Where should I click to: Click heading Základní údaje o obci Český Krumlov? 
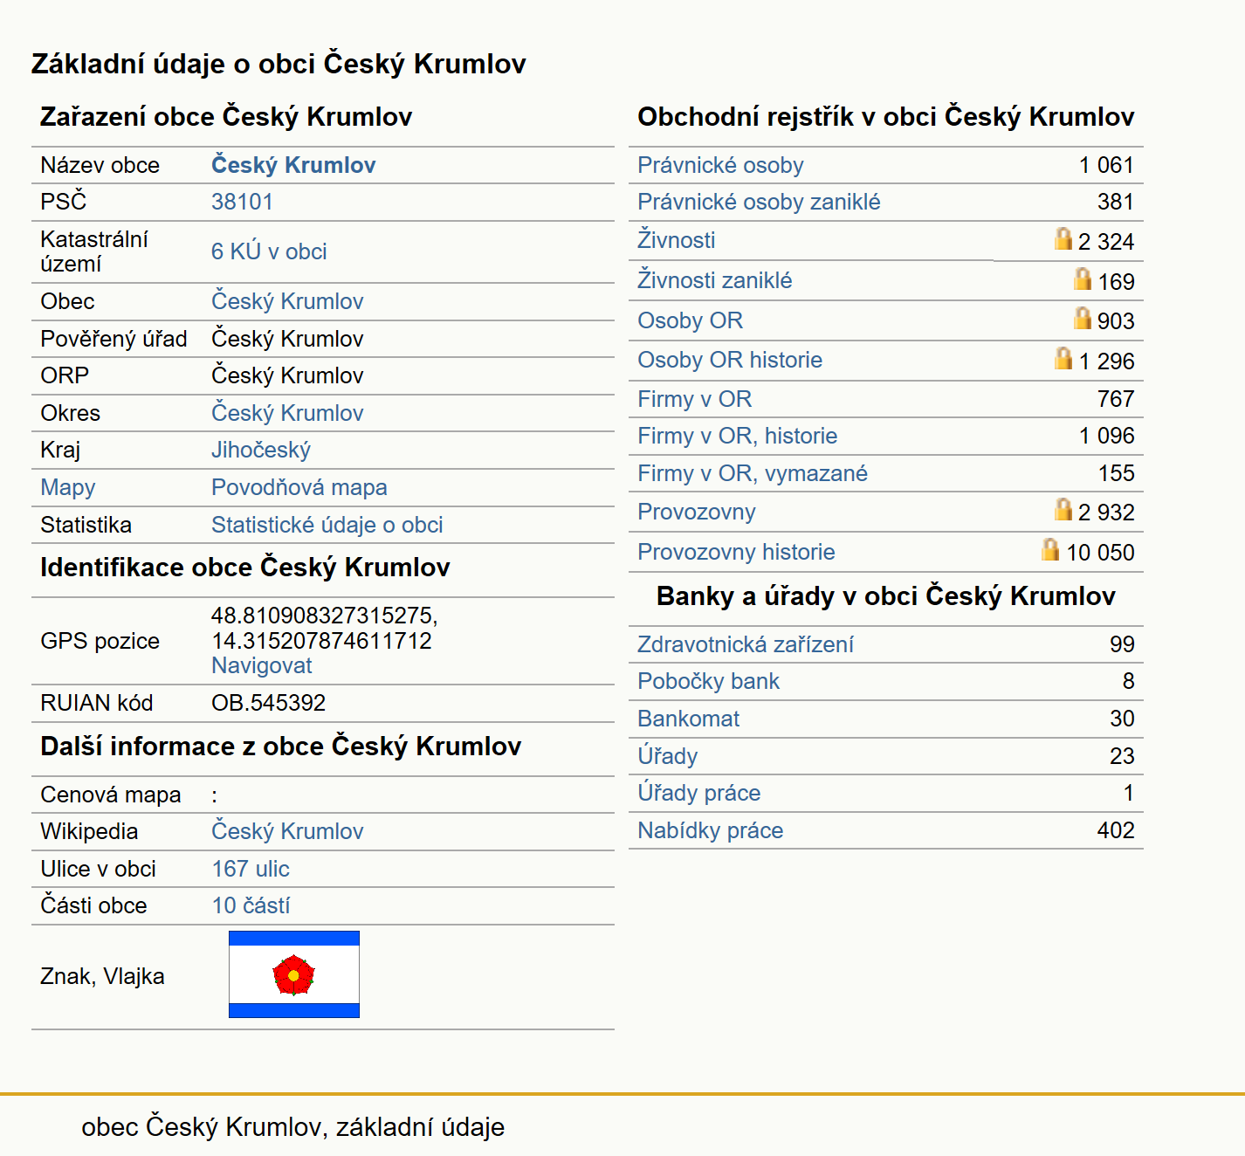click(279, 64)
